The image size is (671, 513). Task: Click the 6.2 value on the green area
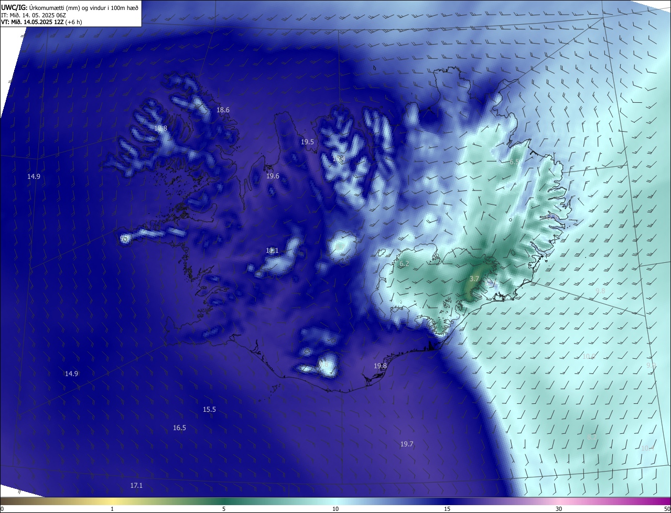[x=404, y=264]
